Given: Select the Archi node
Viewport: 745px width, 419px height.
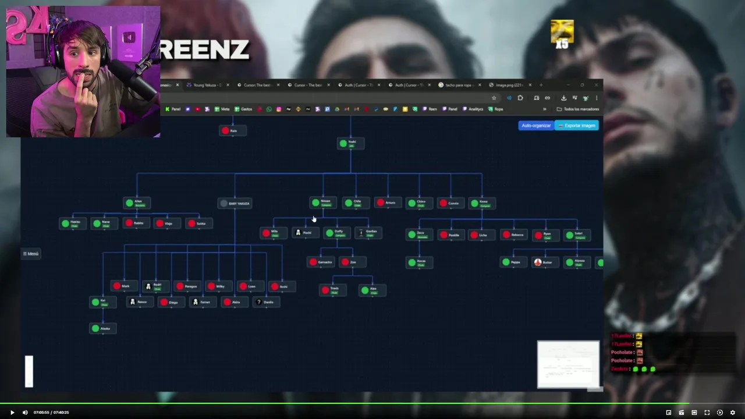Looking at the screenshot, I should pos(282,286).
